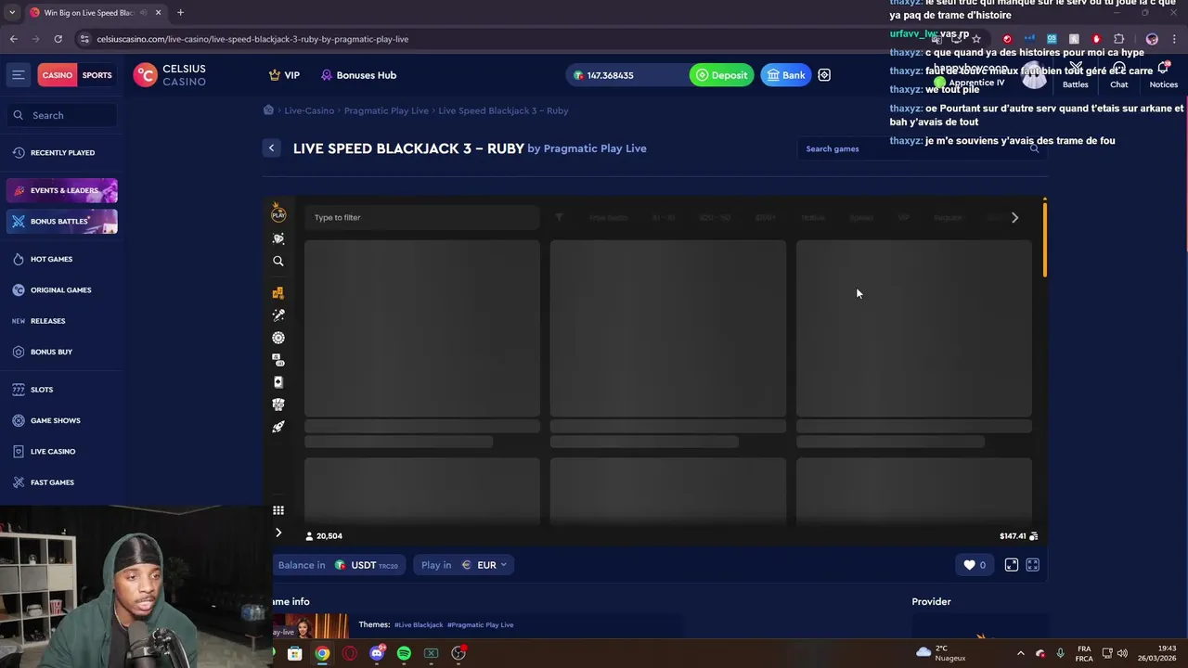Open Celsius Casino logo home link
Image resolution: width=1188 pixels, height=668 pixels.
click(x=170, y=75)
